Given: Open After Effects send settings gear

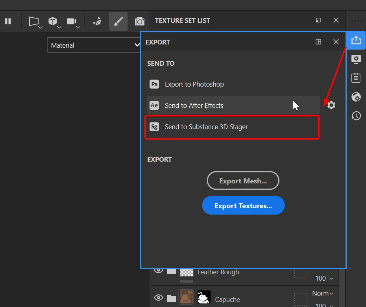Looking at the screenshot, I should pos(331,105).
